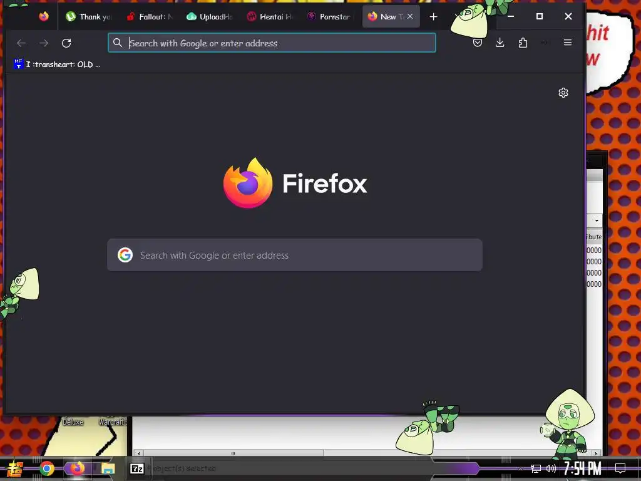Image resolution: width=641 pixels, height=481 pixels.
Task: Click the left scroll arrow in the background window
Action: click(x=138, y=453)
